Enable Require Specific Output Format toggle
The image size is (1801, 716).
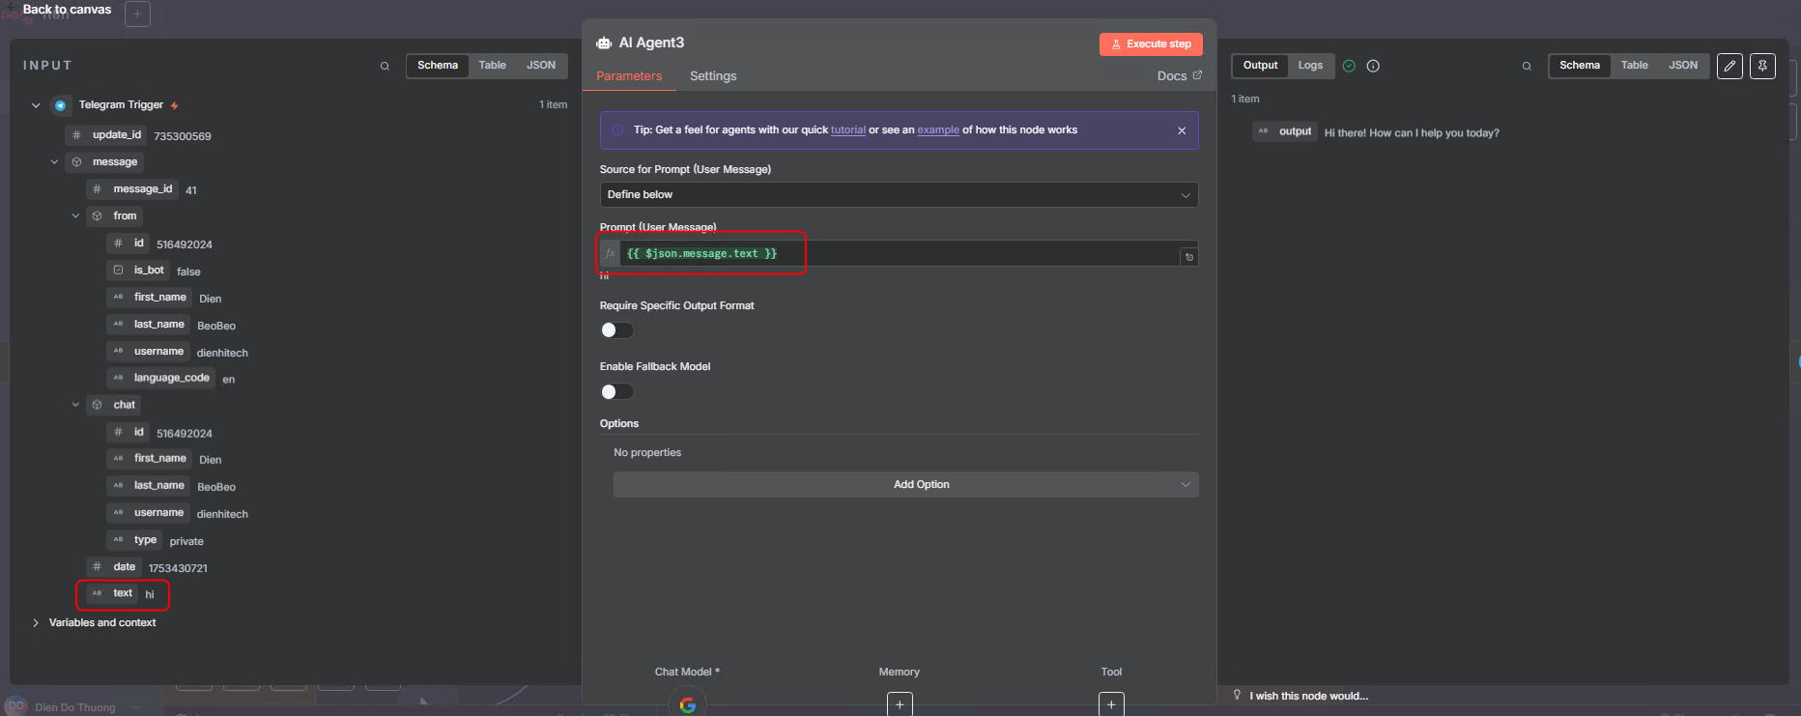616,330
